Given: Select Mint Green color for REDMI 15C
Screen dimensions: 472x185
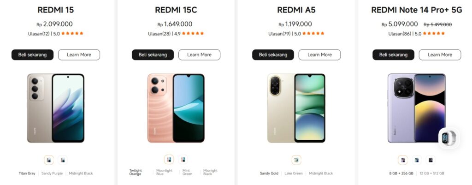Looking at the screenshot, I should [x=187, y=172].
